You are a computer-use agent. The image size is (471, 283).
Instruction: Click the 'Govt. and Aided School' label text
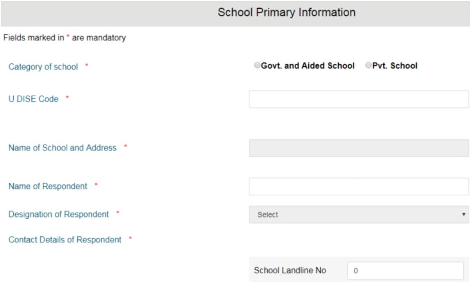pyautogui.click(x=308, y=66)
